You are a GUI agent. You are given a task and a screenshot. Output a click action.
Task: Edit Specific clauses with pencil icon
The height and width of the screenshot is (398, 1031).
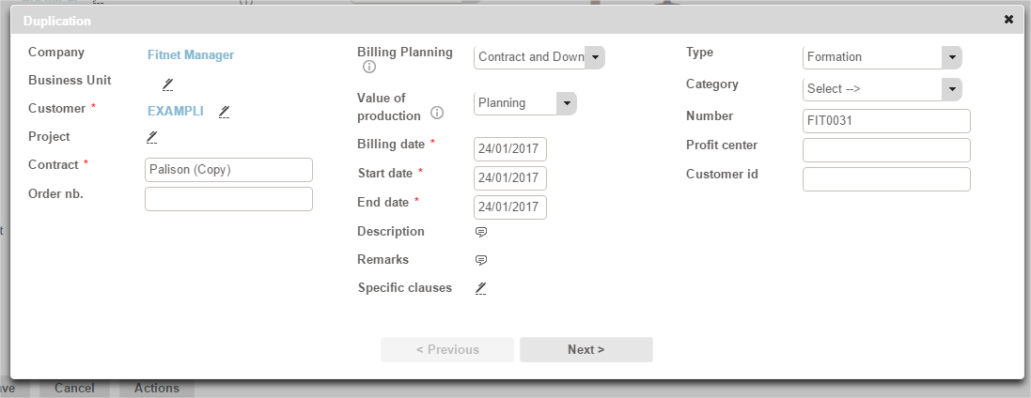click(480, 288)
